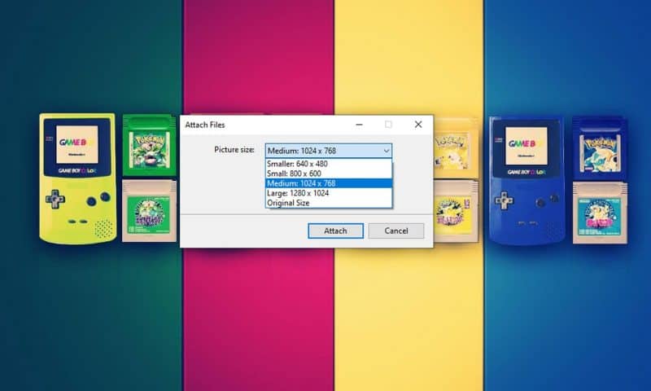Viewport: 651px width, 391px height.
Task: Click the Picture size label
Action: coord(234,150)
